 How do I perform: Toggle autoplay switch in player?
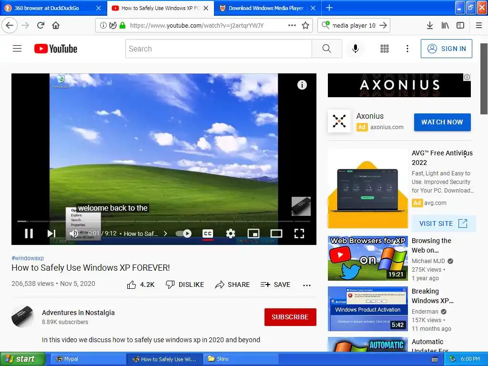click(183, 234)
